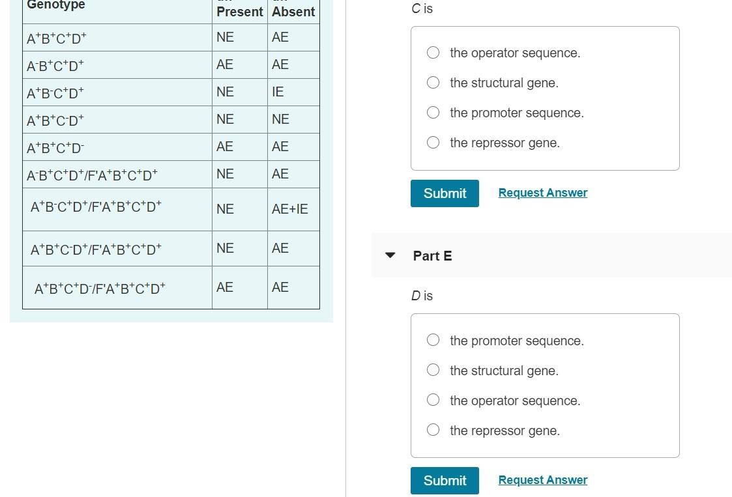Select "the operator sequence" for C

click(433, 52)
